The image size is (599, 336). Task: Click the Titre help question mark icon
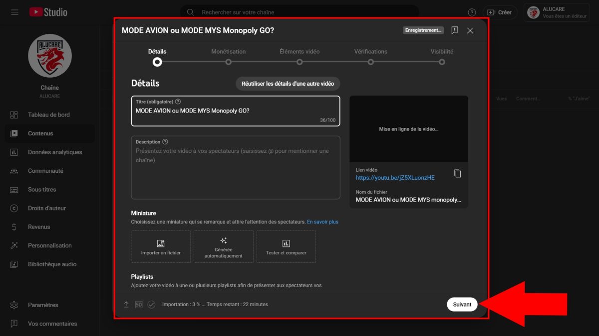coord(178,102)
